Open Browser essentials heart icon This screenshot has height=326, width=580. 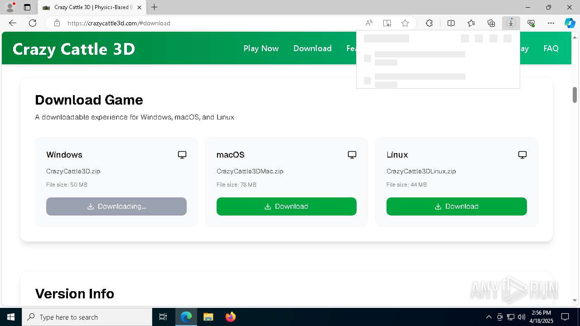click(x=531, y=23)
